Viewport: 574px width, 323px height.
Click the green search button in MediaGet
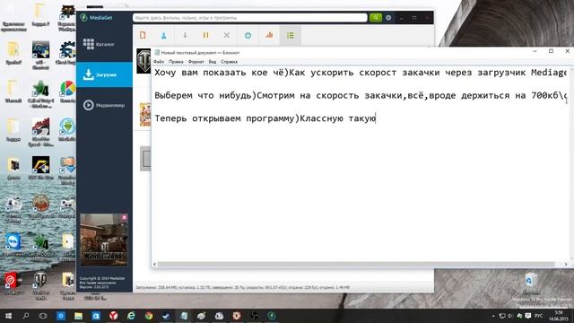pyautogui.click(x=375, y=18)
